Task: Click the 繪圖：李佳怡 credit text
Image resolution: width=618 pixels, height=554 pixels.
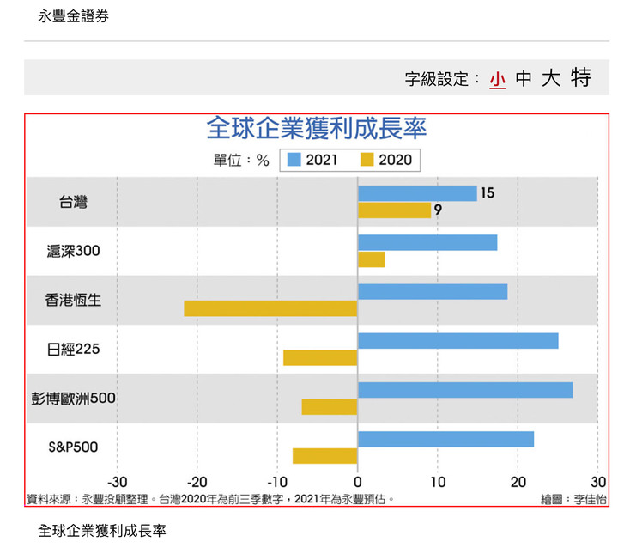Action: pyautogui.click(x=573, y=500)
